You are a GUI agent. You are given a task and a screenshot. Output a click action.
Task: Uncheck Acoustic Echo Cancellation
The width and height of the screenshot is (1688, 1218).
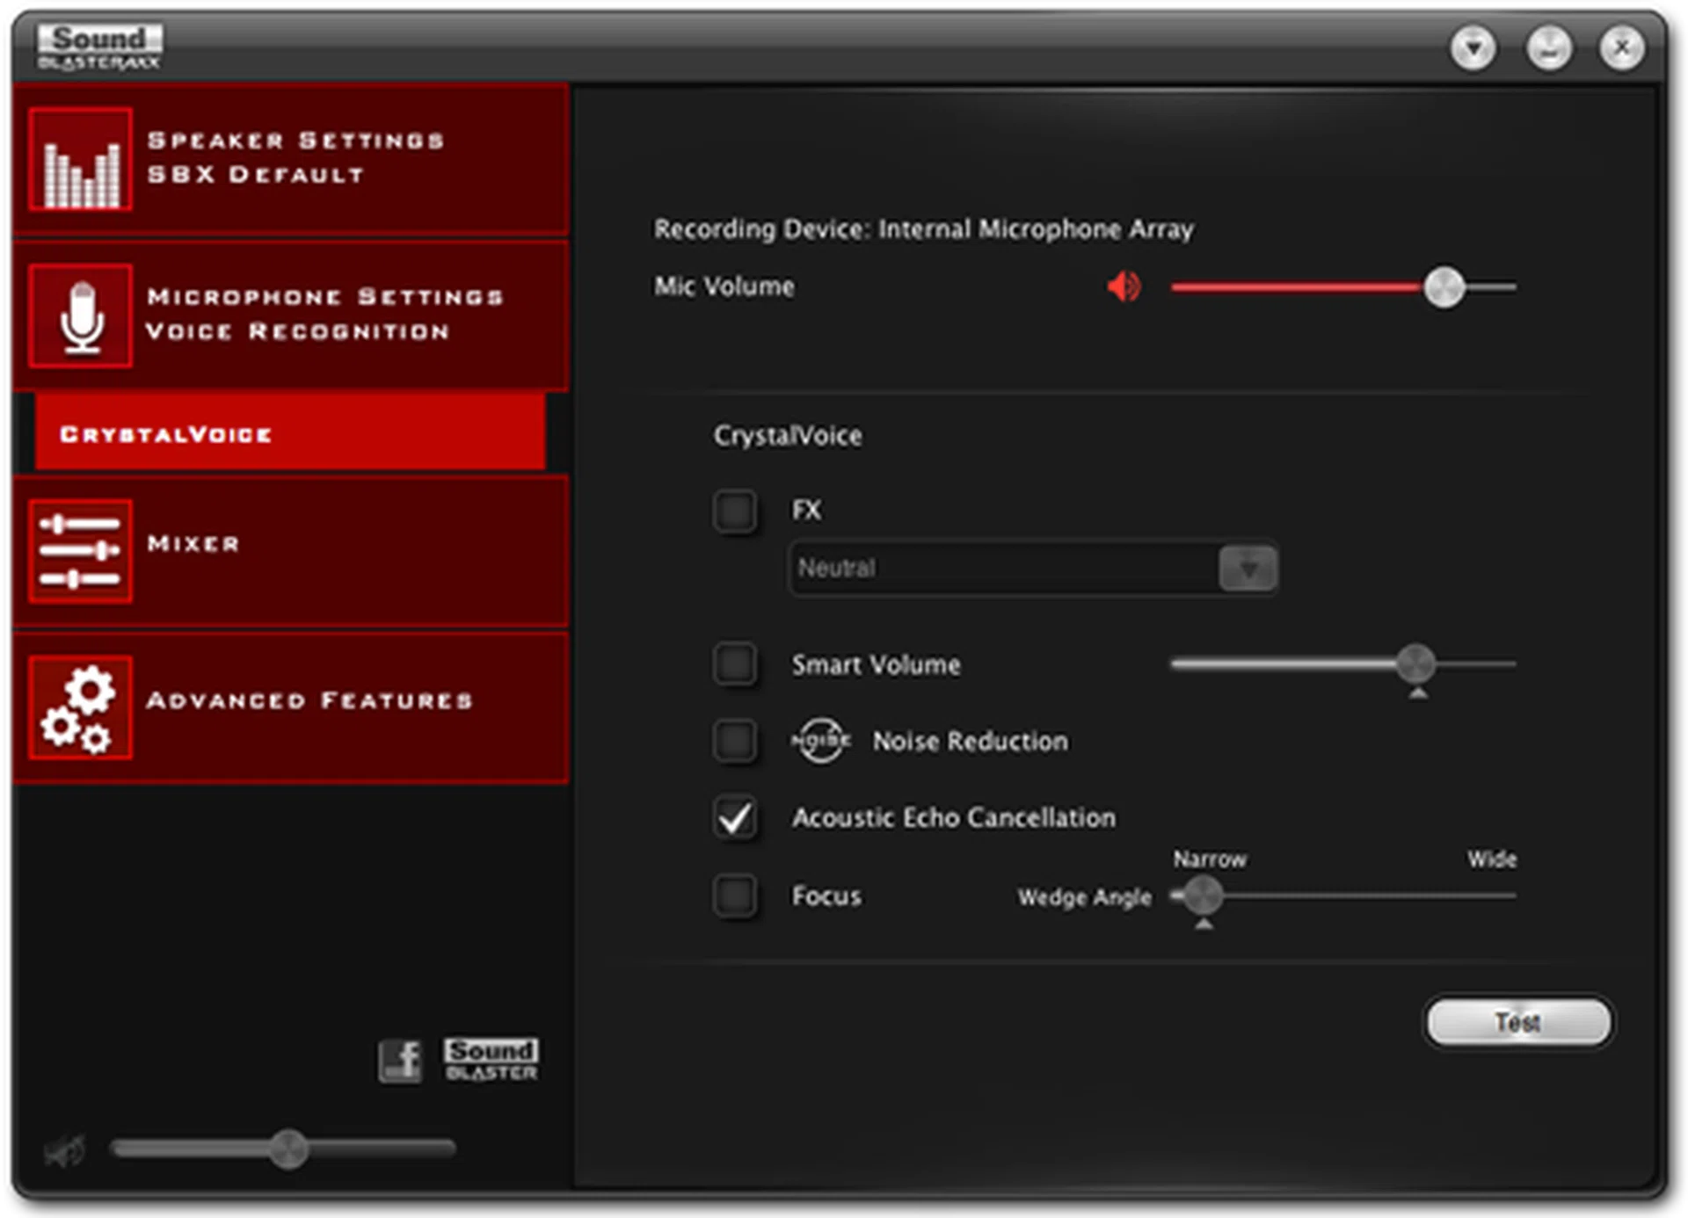point(735,817)
